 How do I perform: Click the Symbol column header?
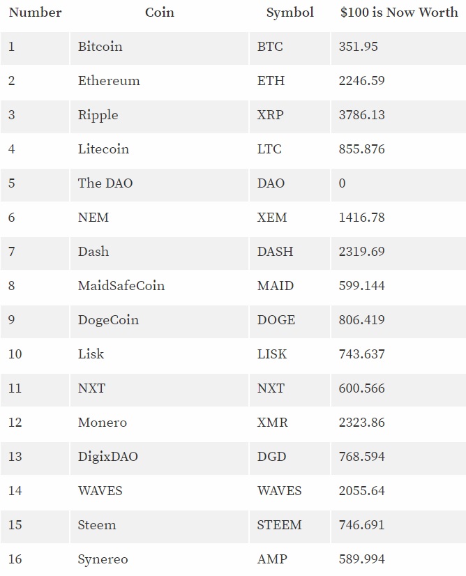click(x=290, y=13)
